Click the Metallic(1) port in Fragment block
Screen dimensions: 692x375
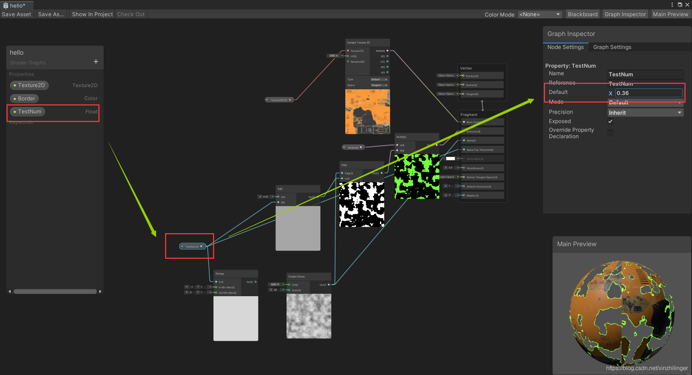point(464,195)
